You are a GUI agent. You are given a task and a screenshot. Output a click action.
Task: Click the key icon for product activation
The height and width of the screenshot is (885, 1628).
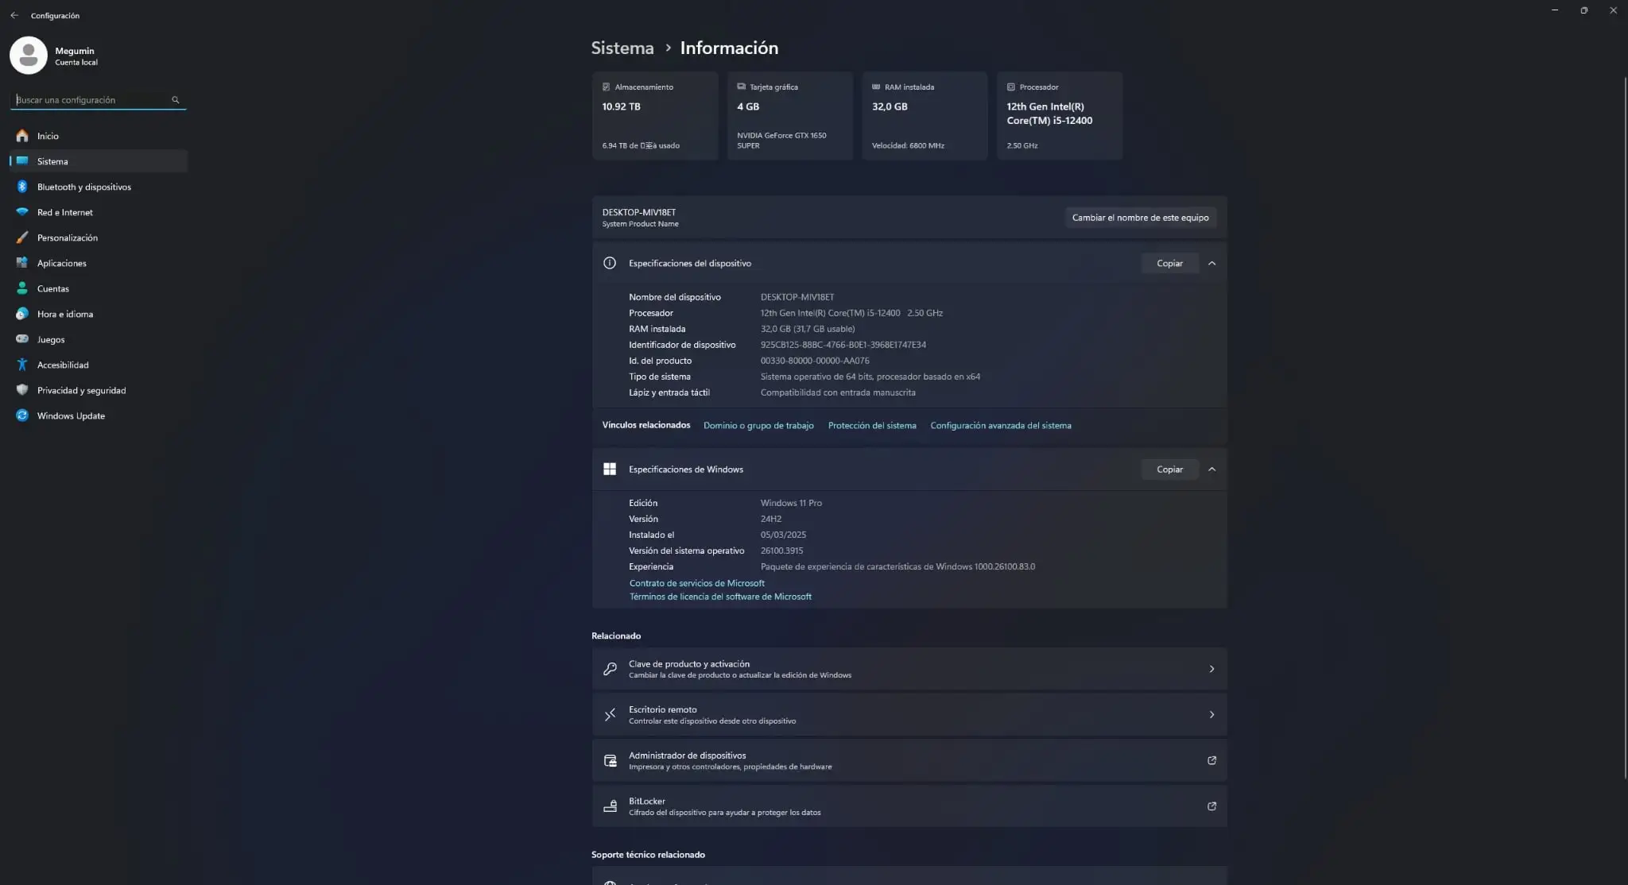tap(610, 669)
